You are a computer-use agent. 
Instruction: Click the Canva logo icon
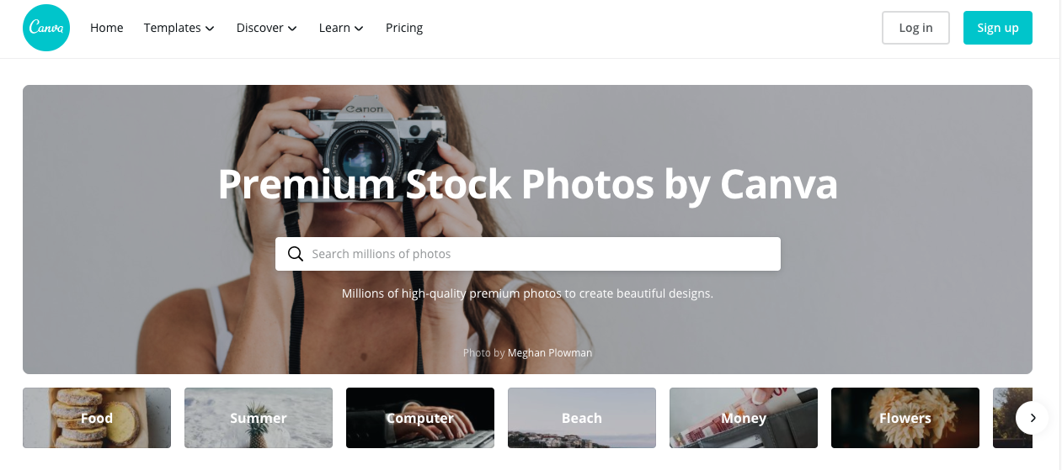pos(46,28)
